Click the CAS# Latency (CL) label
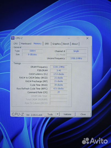 coord(38,74)
